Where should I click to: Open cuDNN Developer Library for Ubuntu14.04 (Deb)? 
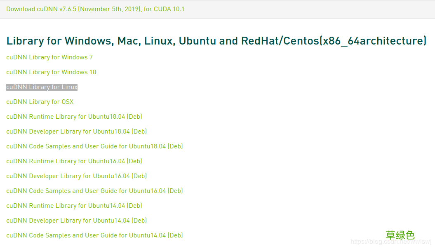point(76,220)
